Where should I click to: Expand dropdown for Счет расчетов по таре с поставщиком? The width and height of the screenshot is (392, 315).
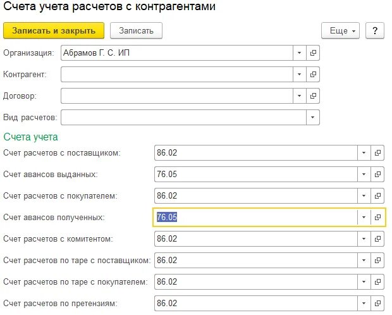(x=364, y=260)
